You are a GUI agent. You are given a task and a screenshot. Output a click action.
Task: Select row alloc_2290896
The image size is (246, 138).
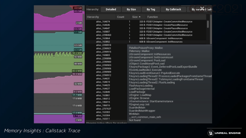click(103, 59)
